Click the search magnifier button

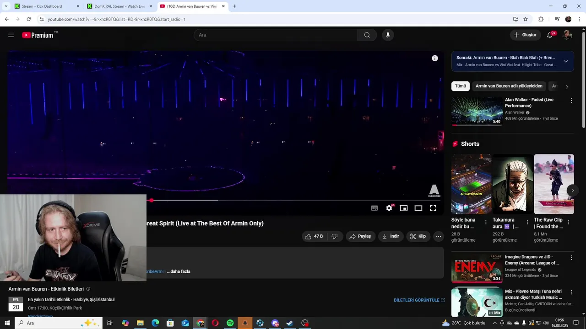[367, 35]
